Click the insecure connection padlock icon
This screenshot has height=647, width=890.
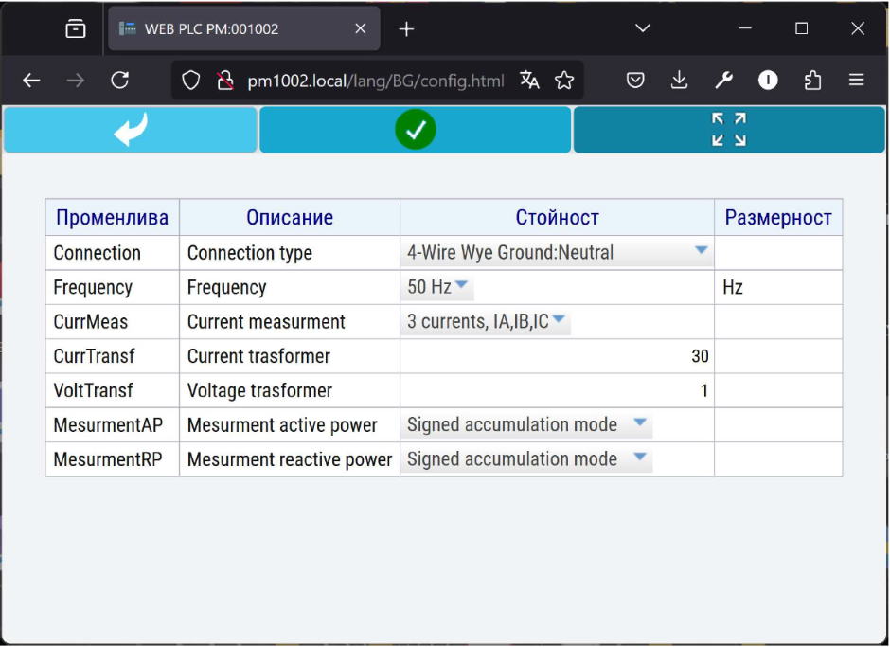pyautogui.click(x=225, y=81)
